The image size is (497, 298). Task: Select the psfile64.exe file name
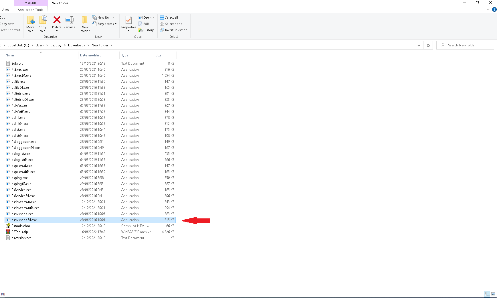20,88
